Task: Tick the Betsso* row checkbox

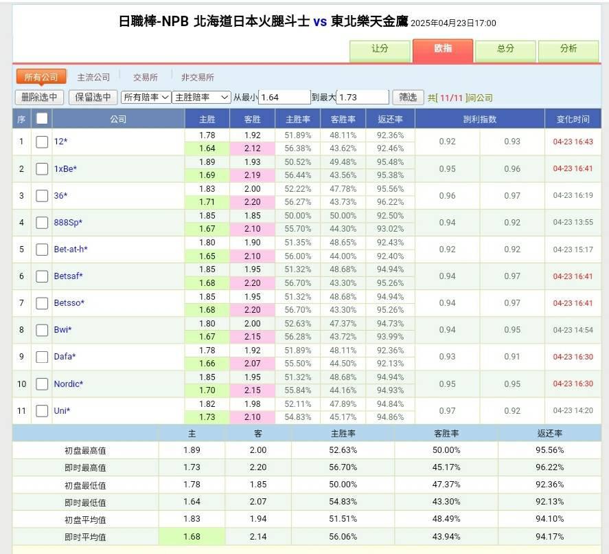Action: click(x=42, y=303)
